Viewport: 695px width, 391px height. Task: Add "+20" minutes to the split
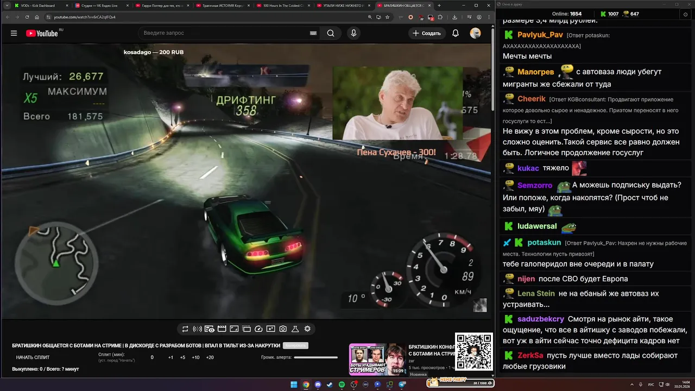(x=210, y=357)
